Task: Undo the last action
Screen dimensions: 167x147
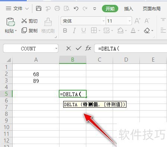Action: (x=76, y=9)
